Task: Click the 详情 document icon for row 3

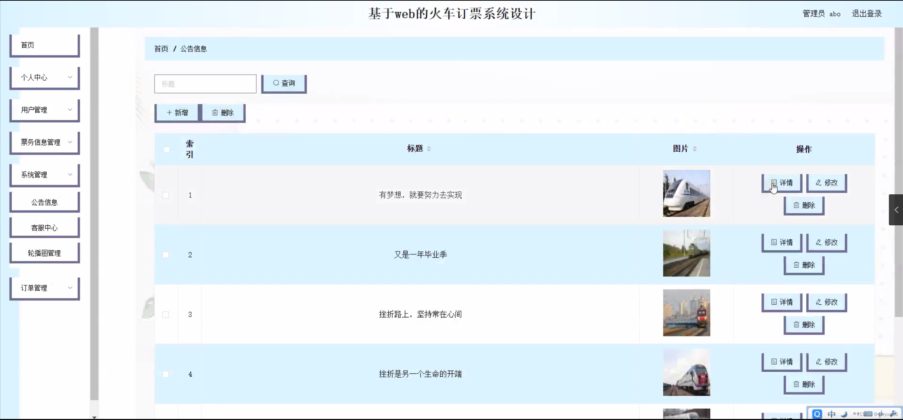Action: 774,302
